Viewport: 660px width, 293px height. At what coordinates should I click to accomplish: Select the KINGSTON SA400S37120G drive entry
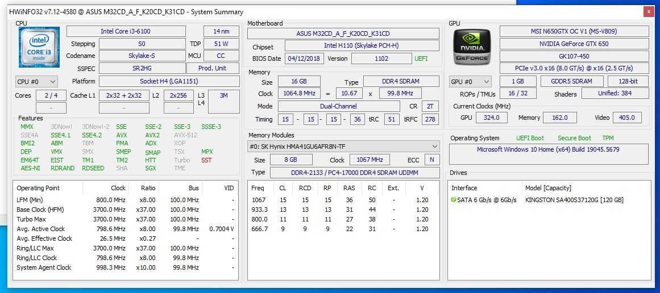tap(549, 200)
